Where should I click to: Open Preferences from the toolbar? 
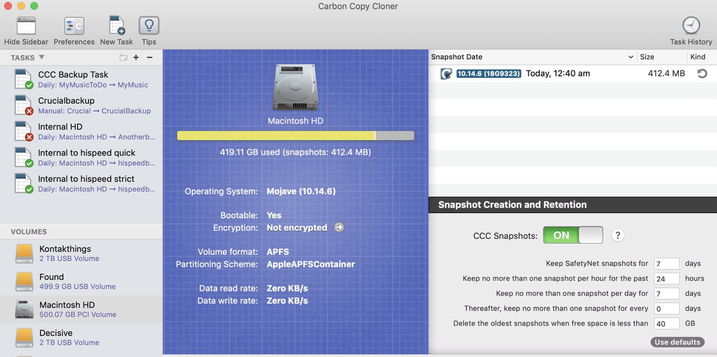[x=74, y=30]
